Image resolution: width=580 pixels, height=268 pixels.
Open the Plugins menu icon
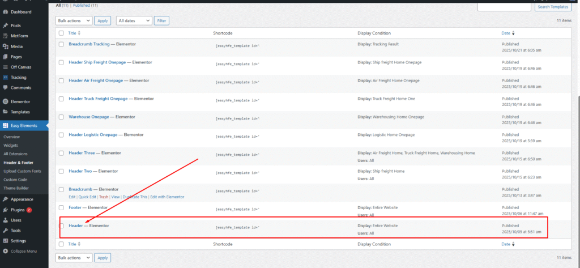point(5,210)
